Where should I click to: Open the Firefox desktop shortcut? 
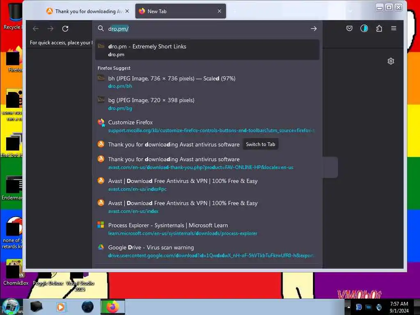coord(14,59)
